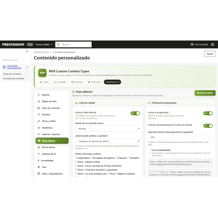Open the Asistente de IA section
The width and height of the screenshot is (218, 218).
pyautogui.click(x=52, y=154)
